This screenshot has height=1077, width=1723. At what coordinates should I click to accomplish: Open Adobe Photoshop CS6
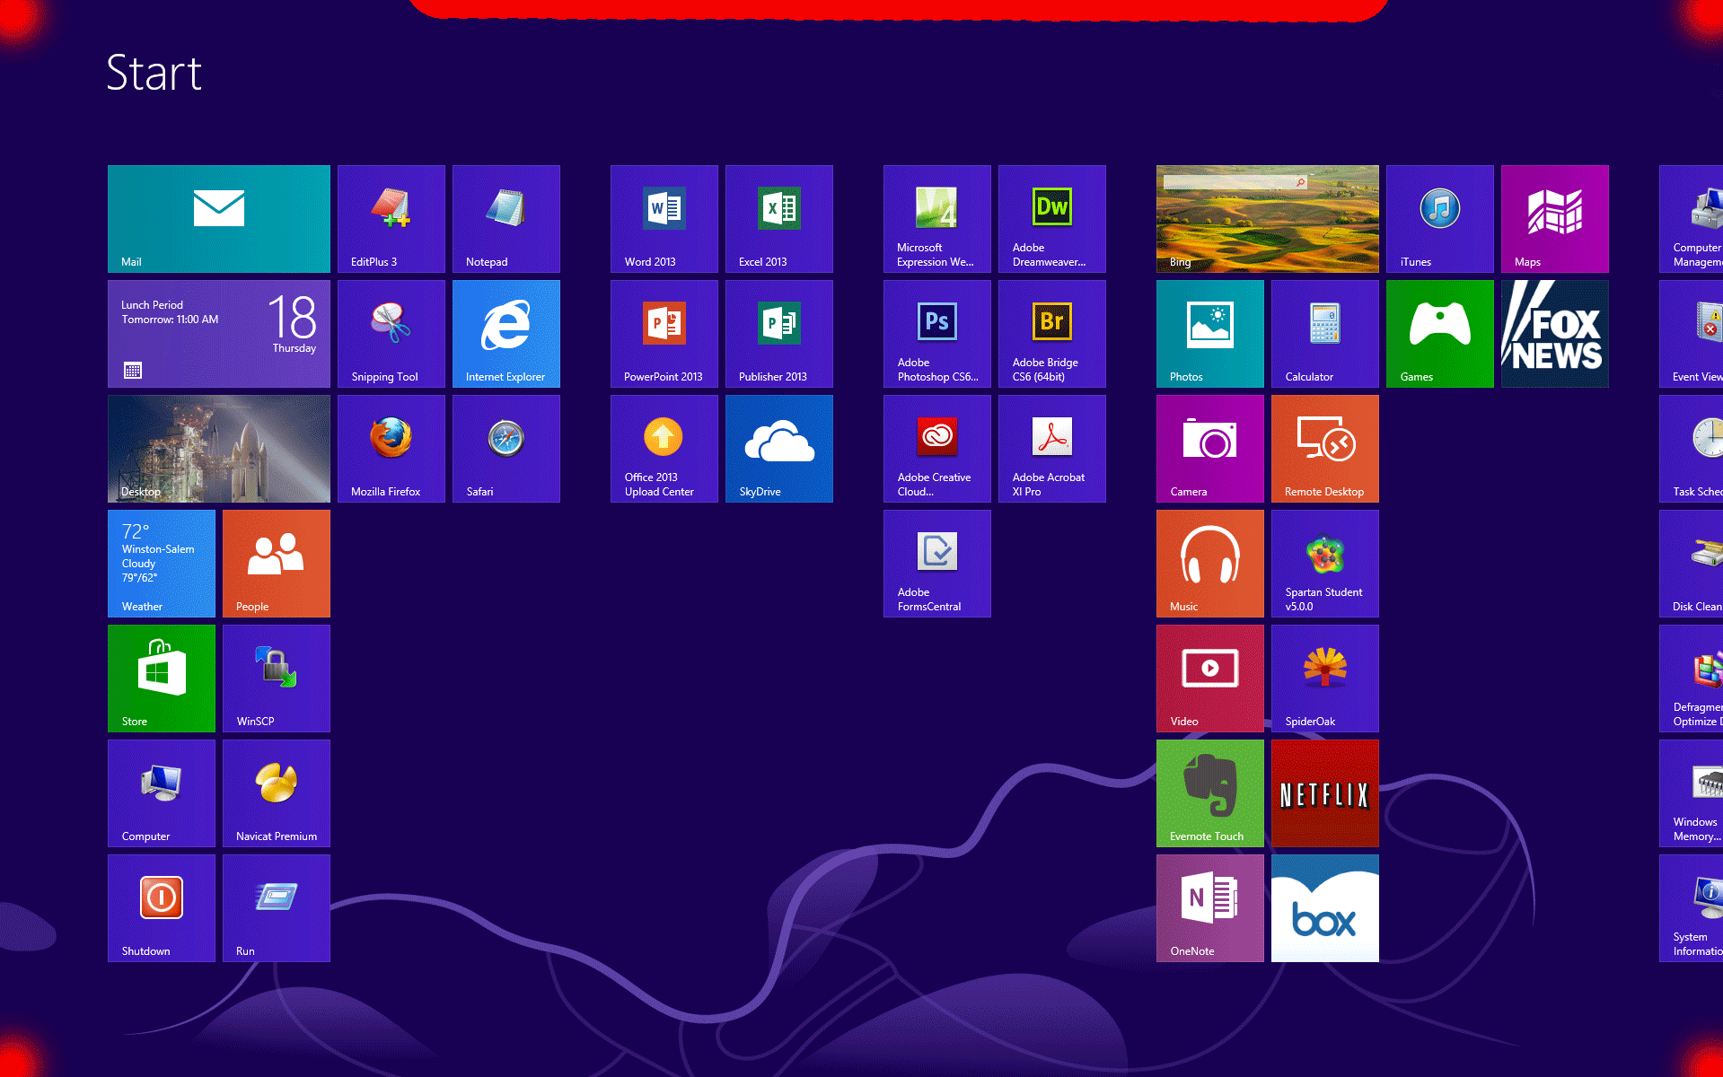937,334
